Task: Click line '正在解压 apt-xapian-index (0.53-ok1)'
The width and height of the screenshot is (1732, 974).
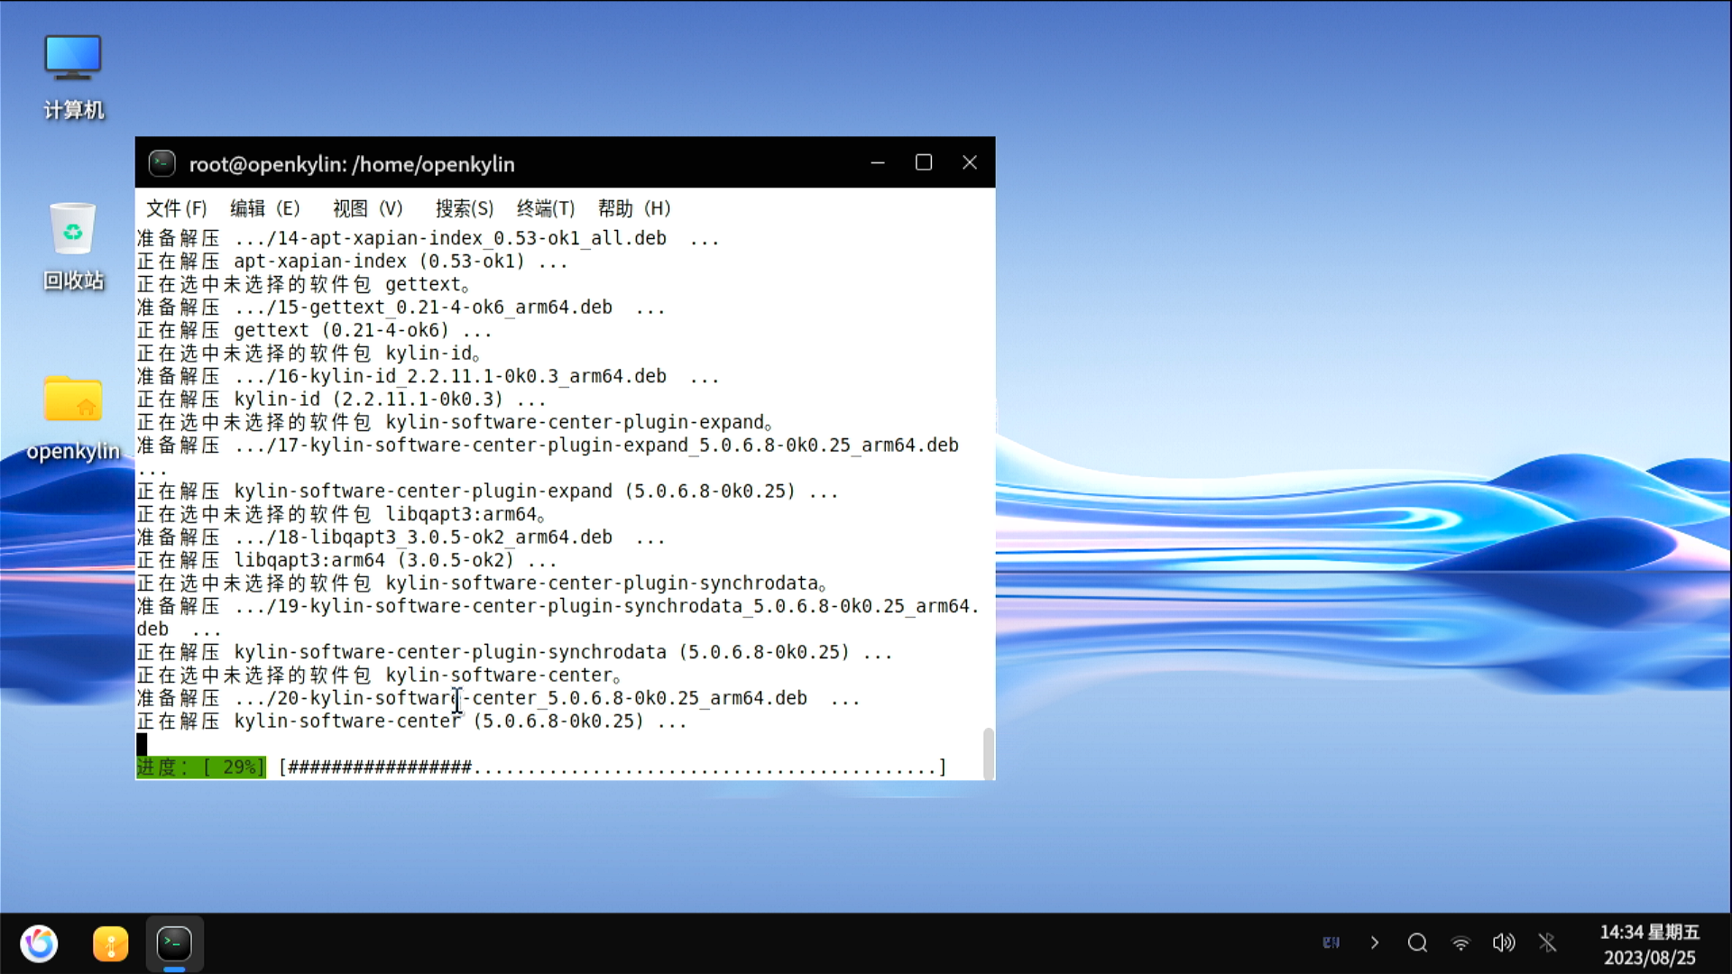Action: (352, 262)
